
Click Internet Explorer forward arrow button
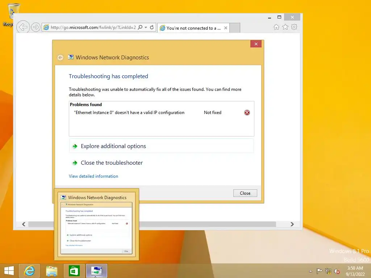tap(36, 27)
